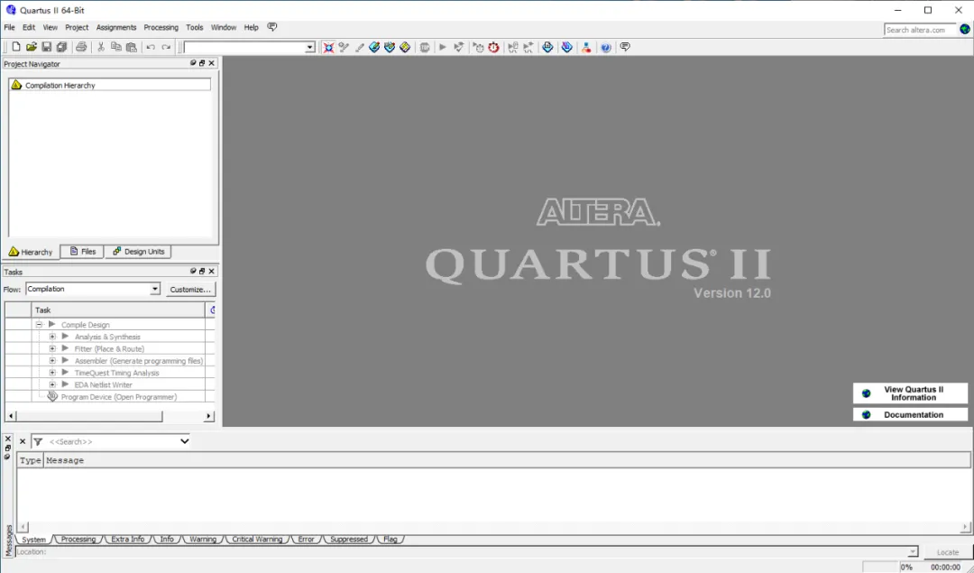Switch to the Suppressed messages tab
The height and width of the screenshot is (573, 974).
(348, 540)
